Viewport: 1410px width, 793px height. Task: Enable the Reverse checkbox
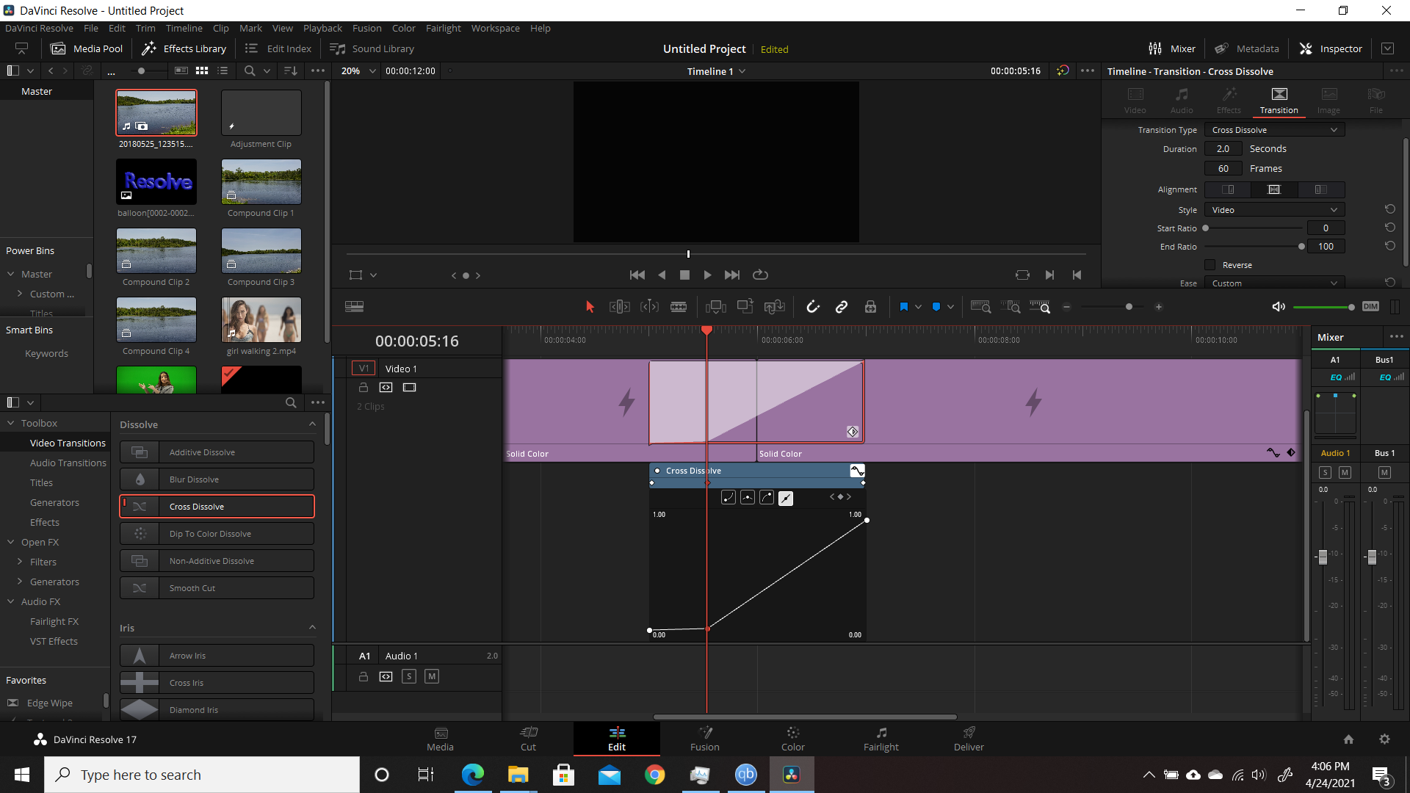pyautogui.click(x=1210, y=265)
